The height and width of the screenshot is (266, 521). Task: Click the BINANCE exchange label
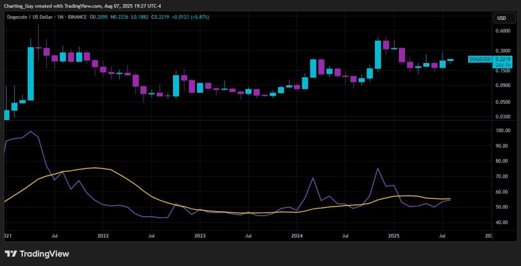tap(77, 17)
